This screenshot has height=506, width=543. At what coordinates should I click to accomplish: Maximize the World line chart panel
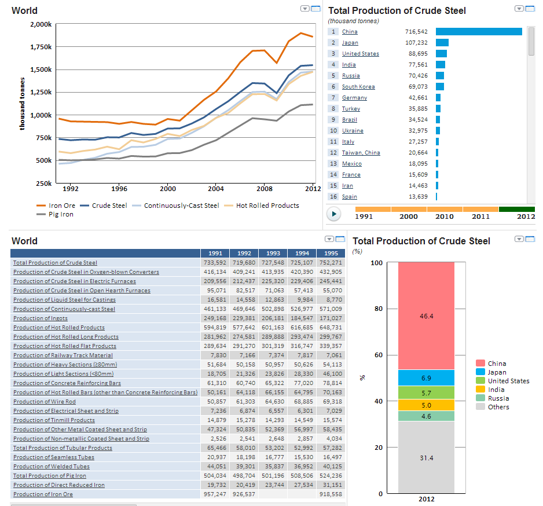316,9
